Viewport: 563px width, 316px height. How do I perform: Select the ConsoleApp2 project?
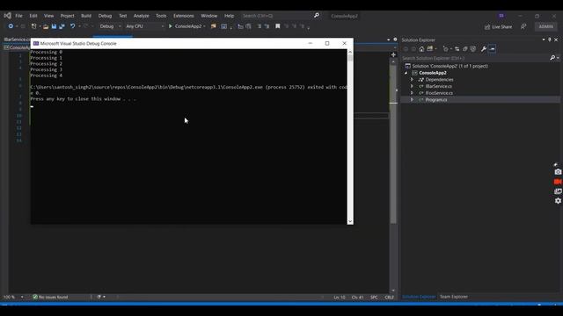[433, 73]
